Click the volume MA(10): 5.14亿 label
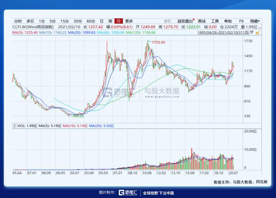Image resolution: width=276 pixels, height=198 pixels. point(75,126)
